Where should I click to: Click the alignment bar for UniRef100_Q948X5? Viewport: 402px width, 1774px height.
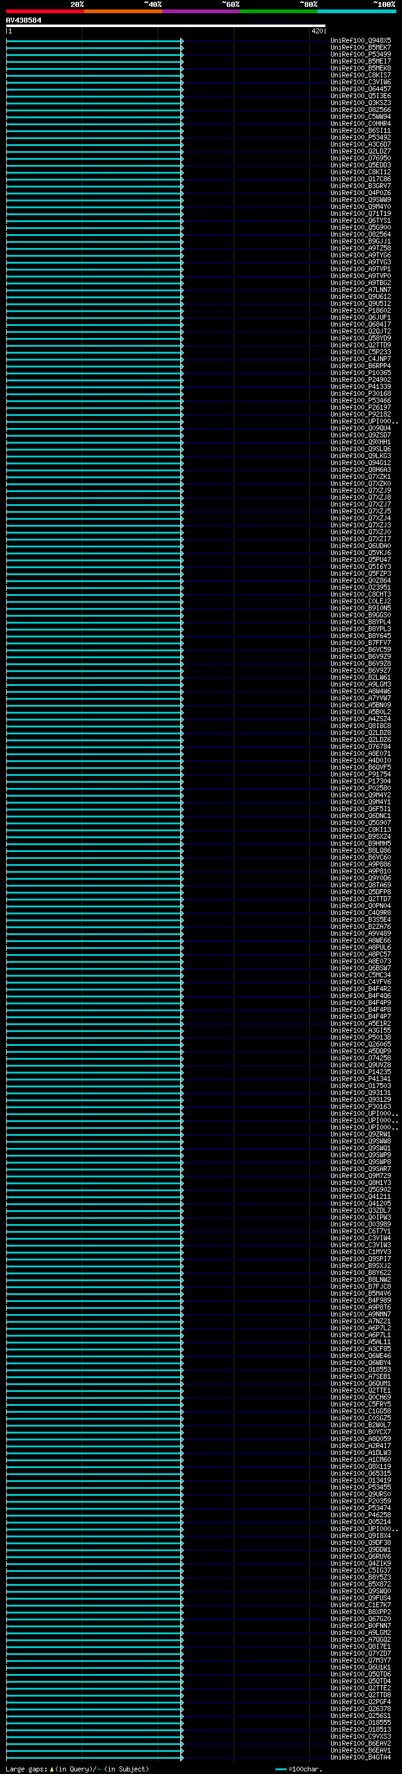[95, 41]
